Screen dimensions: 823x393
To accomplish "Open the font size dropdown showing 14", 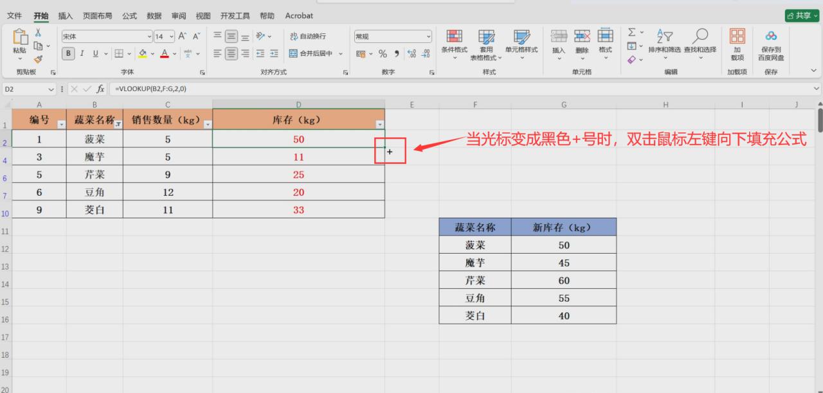I will tap(171, 37).
